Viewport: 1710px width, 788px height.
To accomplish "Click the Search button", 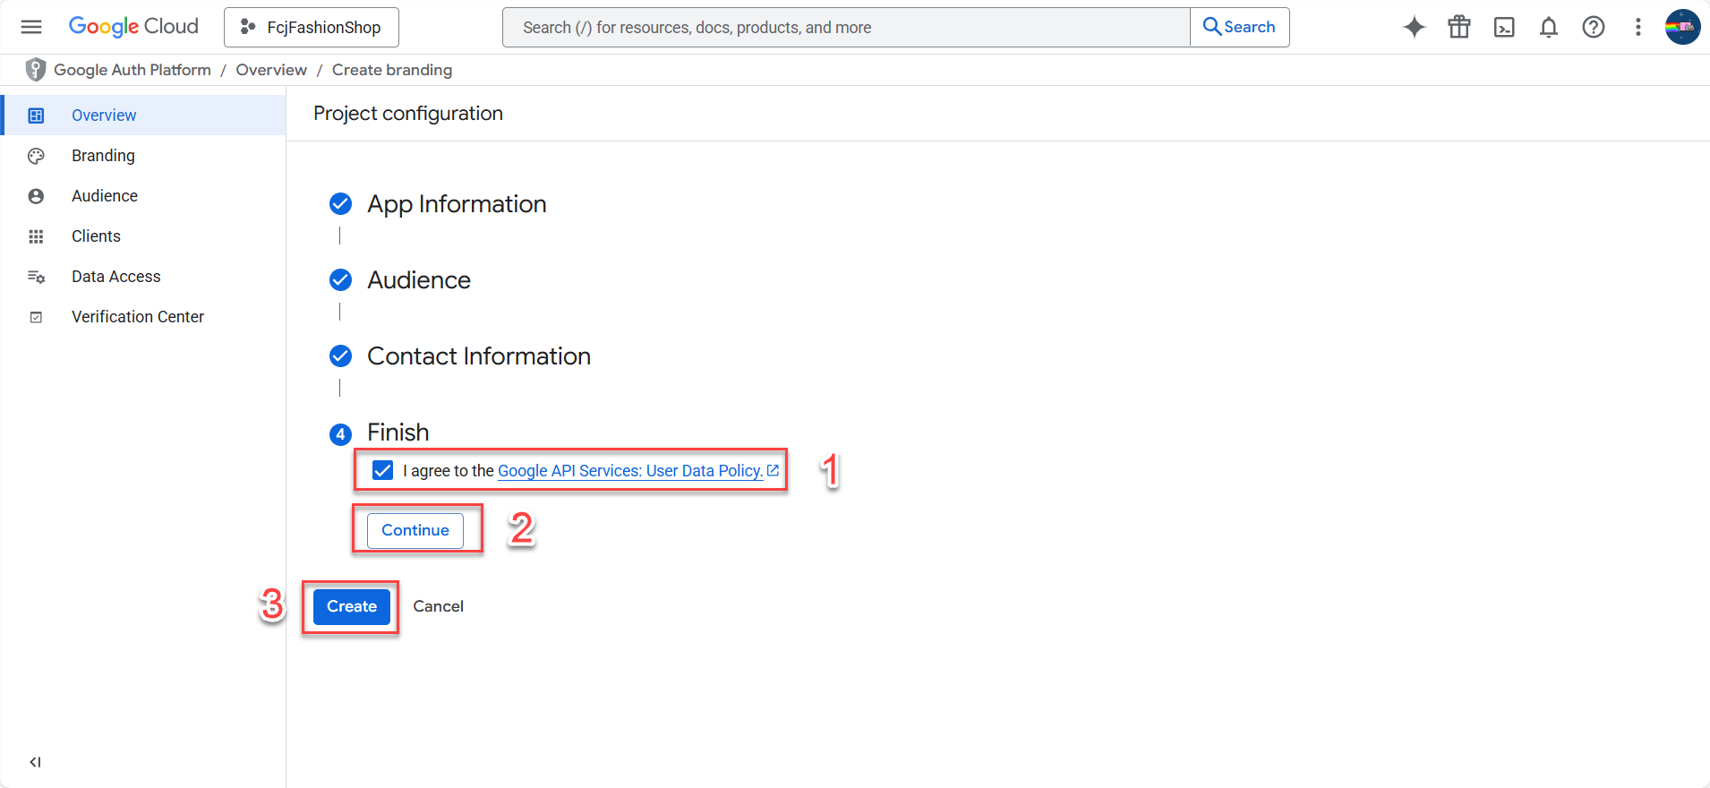I will point(1240,27).
